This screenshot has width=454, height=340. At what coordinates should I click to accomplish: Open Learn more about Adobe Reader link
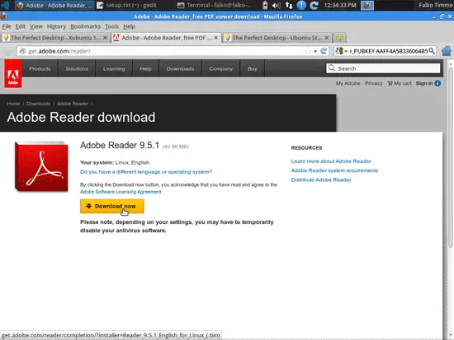pyautogui.click(x=331, y=161)
